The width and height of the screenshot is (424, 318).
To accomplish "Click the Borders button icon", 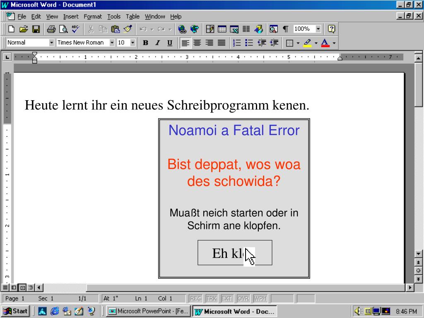I will [289, 43].
